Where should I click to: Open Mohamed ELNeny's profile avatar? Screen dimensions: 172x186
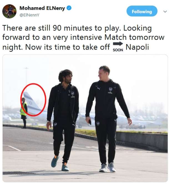point(9,11)
